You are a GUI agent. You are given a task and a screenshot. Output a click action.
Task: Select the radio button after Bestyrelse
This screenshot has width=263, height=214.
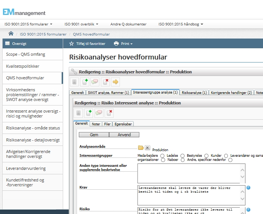[207, 156]
